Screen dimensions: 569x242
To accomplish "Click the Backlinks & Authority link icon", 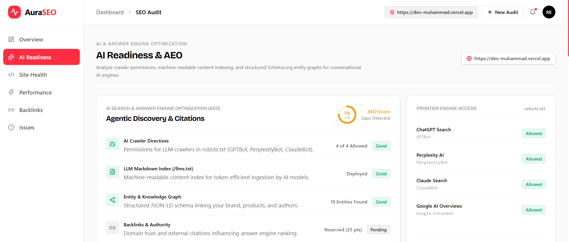I will [x=112, y=228].
